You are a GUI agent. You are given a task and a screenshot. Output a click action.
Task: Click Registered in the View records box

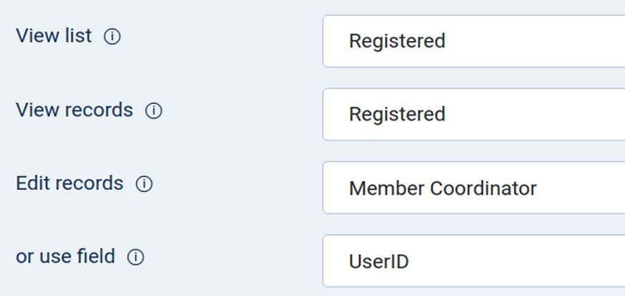click(x=397, y=114)
